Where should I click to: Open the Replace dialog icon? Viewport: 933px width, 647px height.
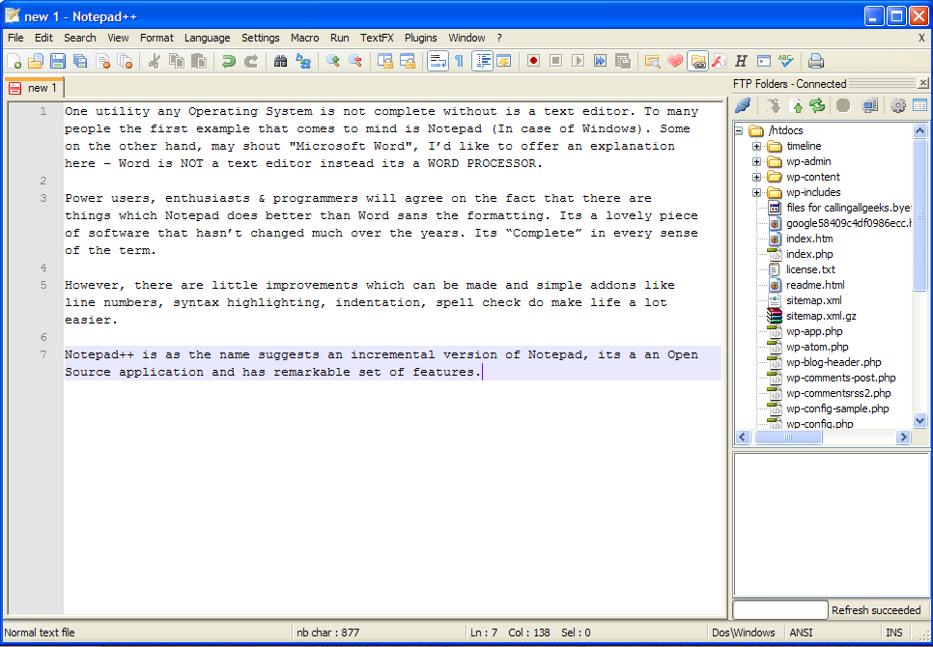click(x=303, y=61)
